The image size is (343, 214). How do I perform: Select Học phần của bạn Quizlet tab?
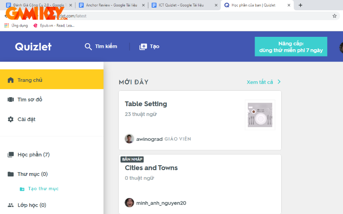253,5
